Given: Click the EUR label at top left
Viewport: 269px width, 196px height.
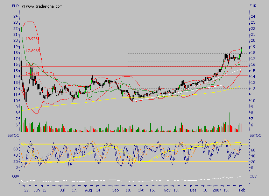Looking at the screenshot, I should 15,6.
